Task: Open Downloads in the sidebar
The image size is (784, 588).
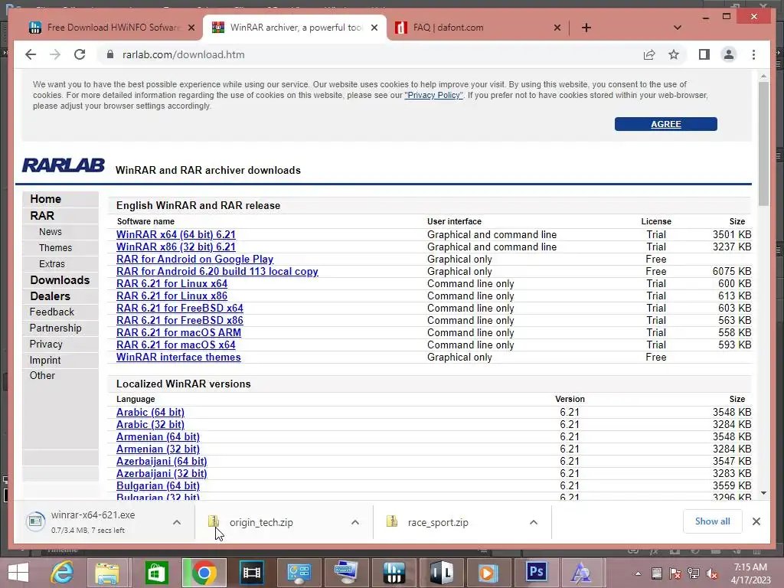Action: pyautogui.click(x=60, y=280)
